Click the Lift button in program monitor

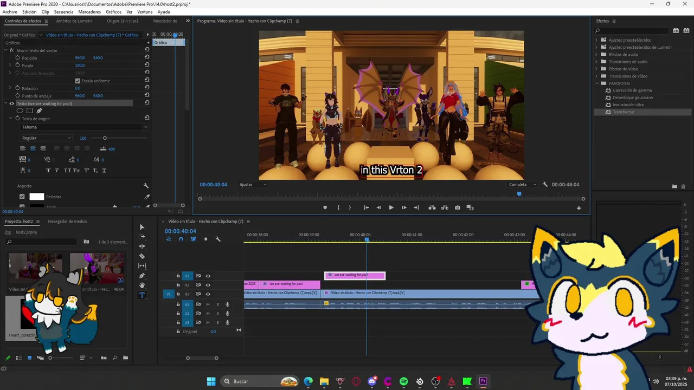[x=432, y=207]
